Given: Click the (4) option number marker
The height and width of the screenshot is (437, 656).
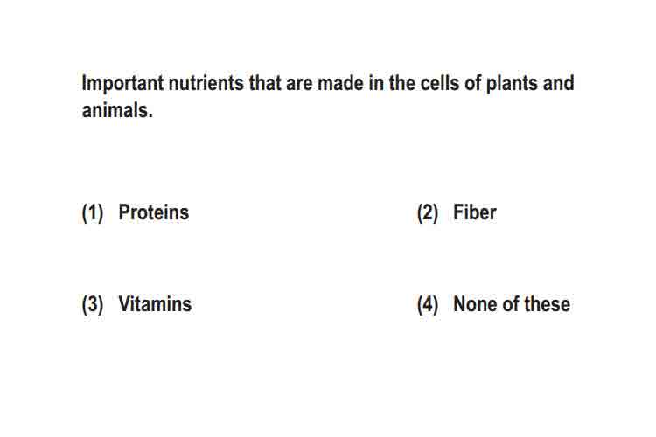Looking at the screenshot, I should (428, 304).
